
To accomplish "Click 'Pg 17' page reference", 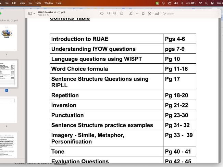I will pos(173,79).
